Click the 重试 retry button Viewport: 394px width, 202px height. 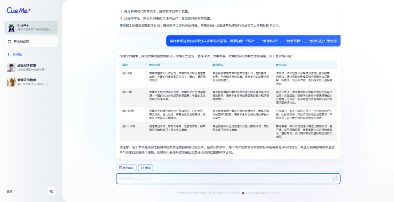(x=146, y=168)
